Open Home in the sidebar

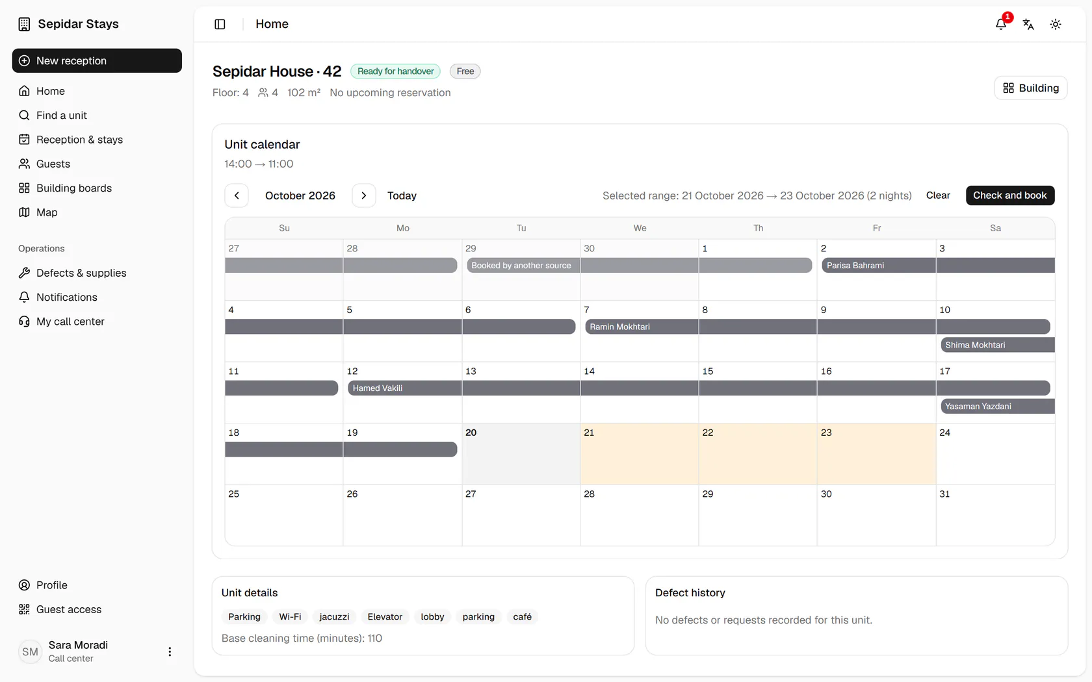click(x=97, y=91)
